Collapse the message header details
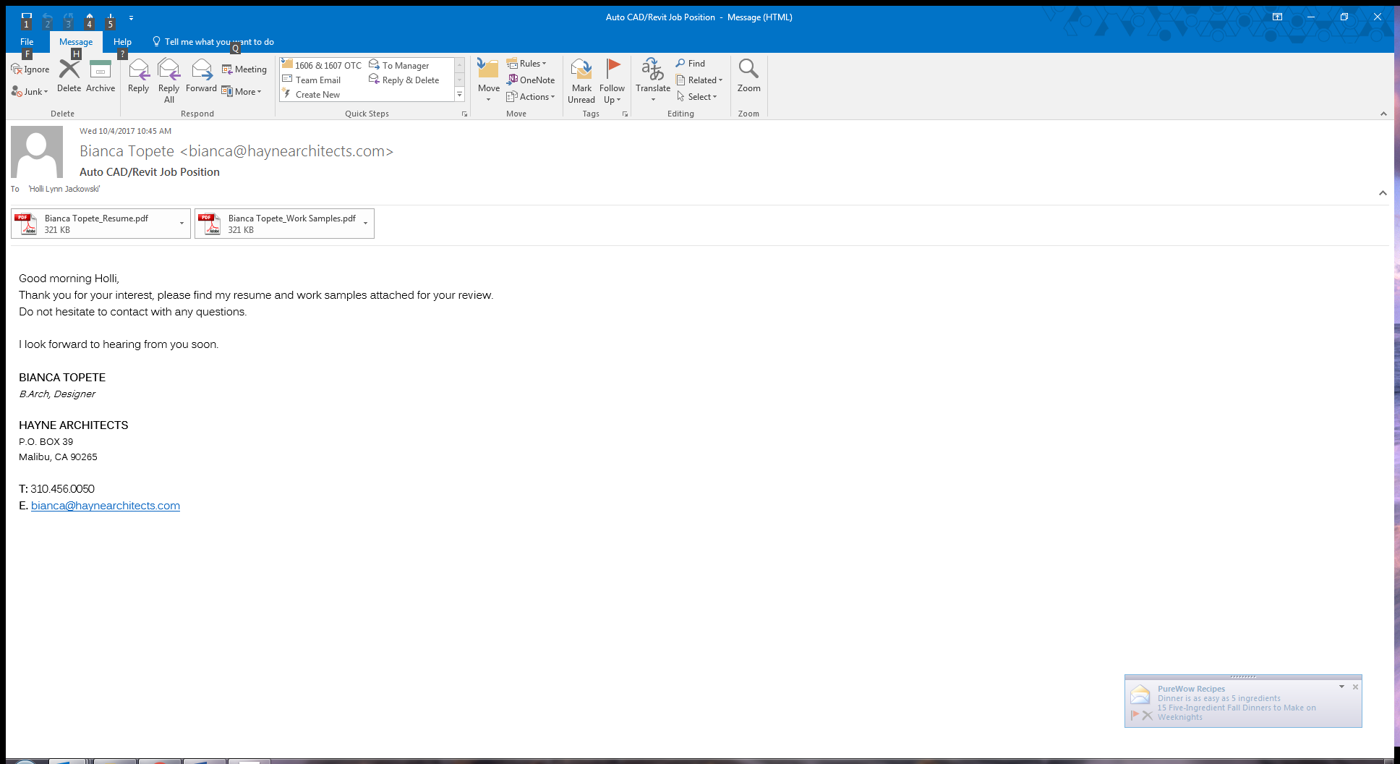 coord(1382,192)
